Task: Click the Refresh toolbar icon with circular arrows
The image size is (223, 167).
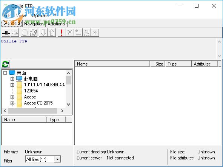Action: pos(33,33)
